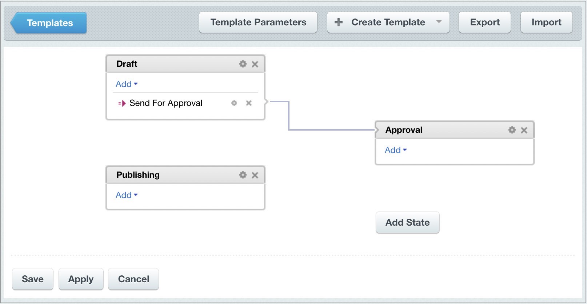587x304 pixels.
Task: Open settings gear for Send For Approval
Action: [234, 103]
